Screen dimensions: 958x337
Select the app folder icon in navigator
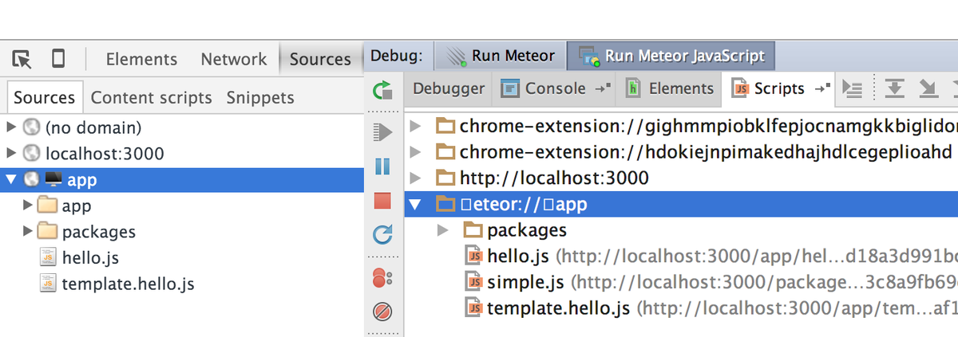pos(48,206)
